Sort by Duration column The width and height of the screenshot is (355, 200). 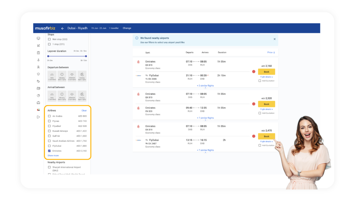tap(222, 52)
